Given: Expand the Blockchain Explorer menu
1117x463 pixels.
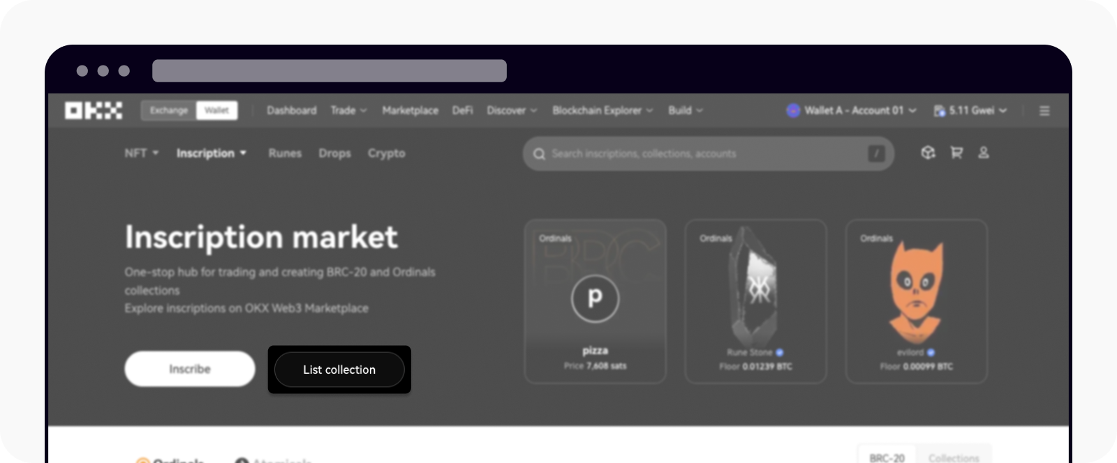Looking at the screenshot, I should coord(602,110).
